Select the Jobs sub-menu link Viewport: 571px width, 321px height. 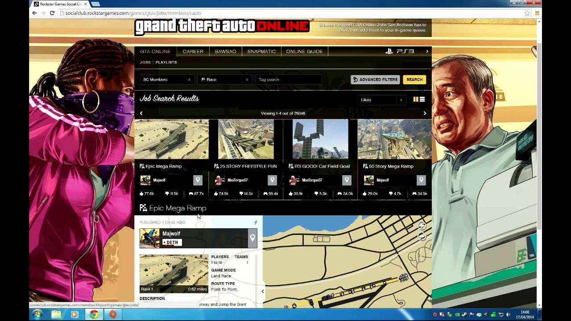(145, 62)
